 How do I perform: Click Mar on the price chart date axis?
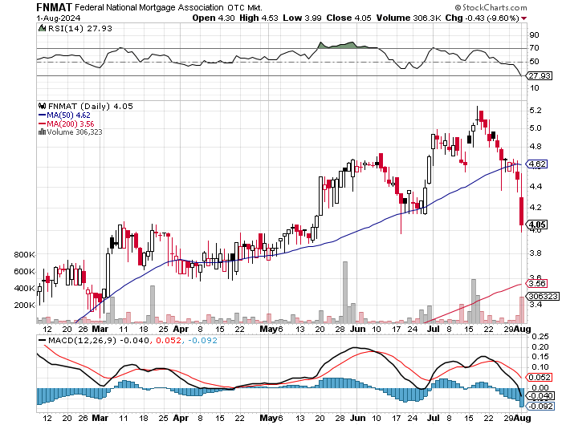(100, 329)
